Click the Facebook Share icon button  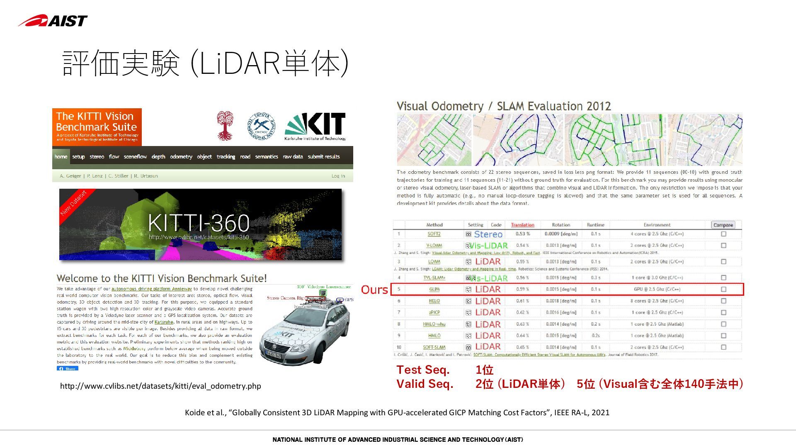coord(68,368)
